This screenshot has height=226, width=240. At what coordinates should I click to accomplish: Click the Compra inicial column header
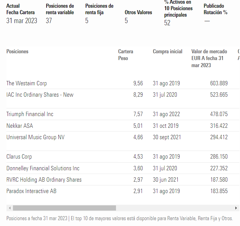click(168, 51)
